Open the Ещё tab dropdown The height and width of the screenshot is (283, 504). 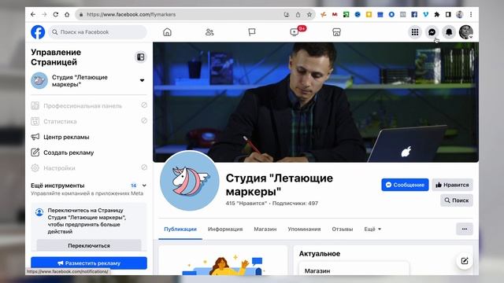(x=372, y=229)
